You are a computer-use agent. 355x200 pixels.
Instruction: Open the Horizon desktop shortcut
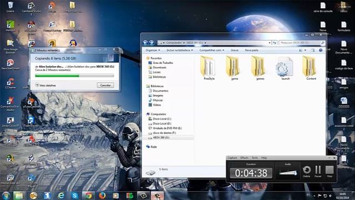click(x=11, y=26)
